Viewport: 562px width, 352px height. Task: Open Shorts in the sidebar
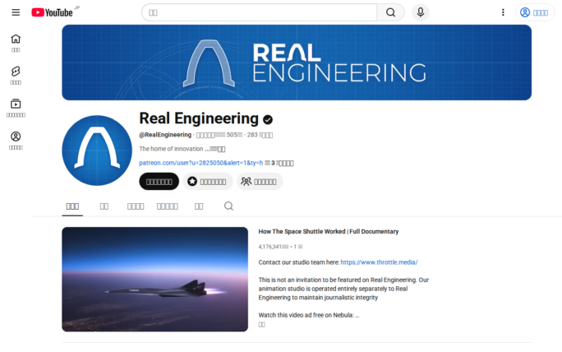pos(16,76)
